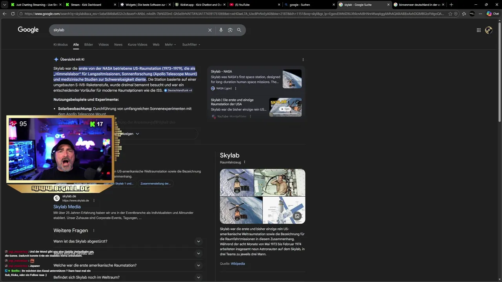
Task: Start voice search with the microphone icon
Action: point(221,30)
